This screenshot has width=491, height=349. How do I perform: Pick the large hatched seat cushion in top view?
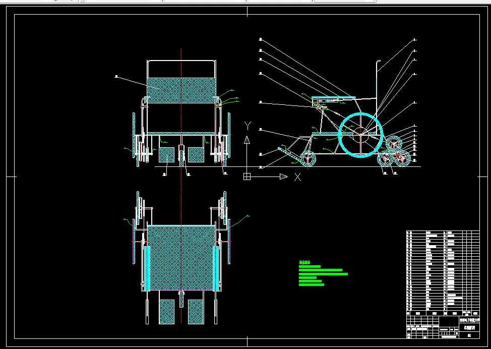pyautogui.click(x=181, y=258)
